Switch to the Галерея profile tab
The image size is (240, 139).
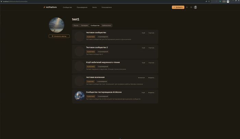click(x=84, y=26)
